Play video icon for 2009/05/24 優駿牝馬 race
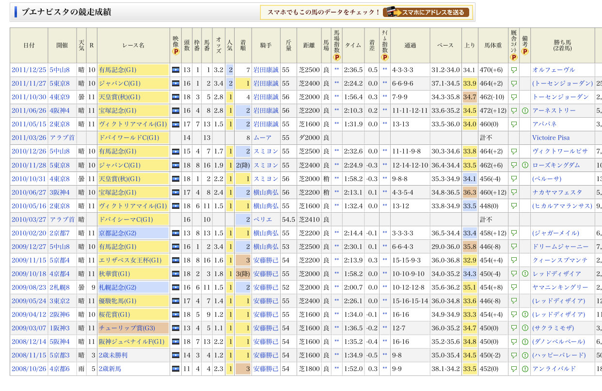 tap(175, 301)
